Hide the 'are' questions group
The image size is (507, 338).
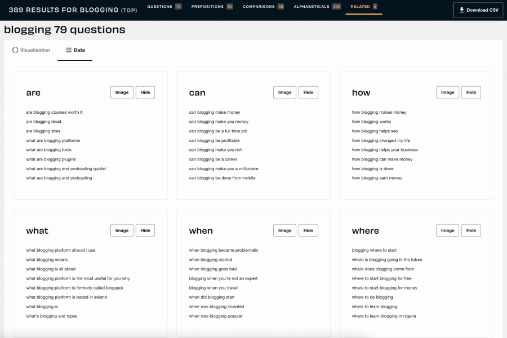coord(145,92)
